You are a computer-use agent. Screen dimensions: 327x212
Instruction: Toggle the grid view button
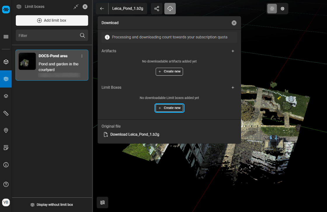pos(102,202)
